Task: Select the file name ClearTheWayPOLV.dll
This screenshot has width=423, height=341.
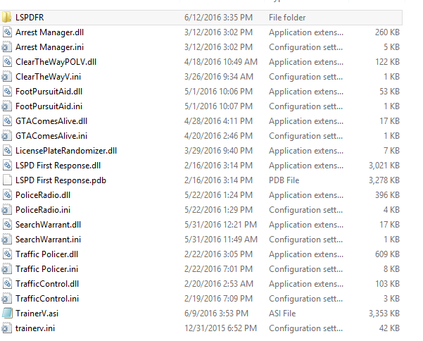Action: point(56,62)
